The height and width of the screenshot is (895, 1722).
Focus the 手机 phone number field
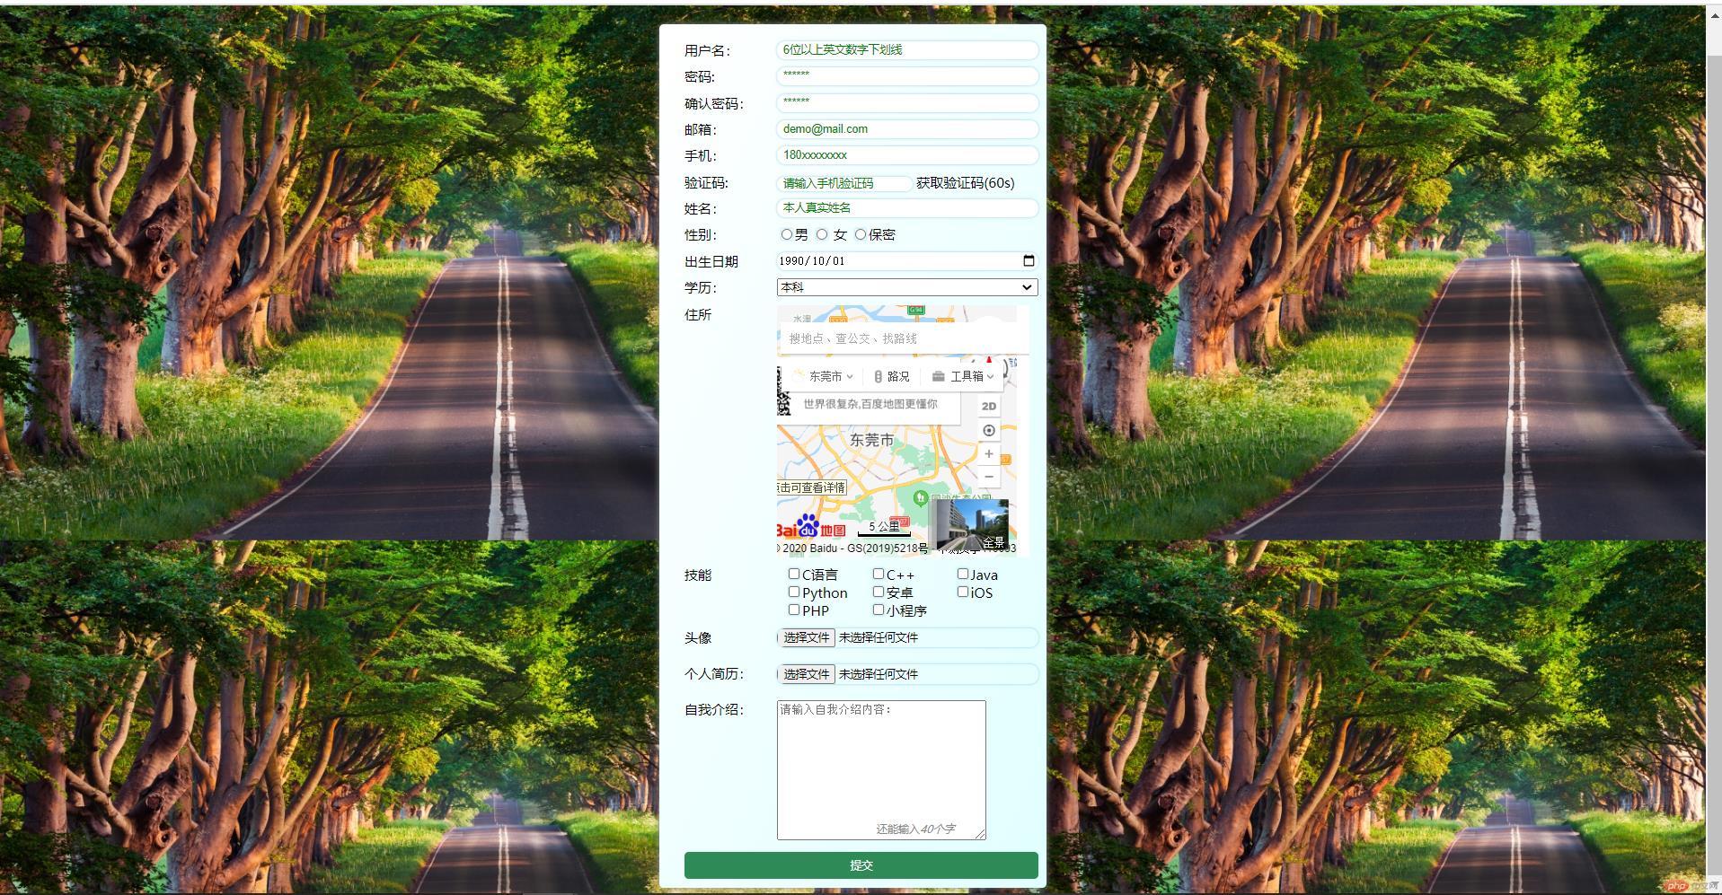pos(907,155)
